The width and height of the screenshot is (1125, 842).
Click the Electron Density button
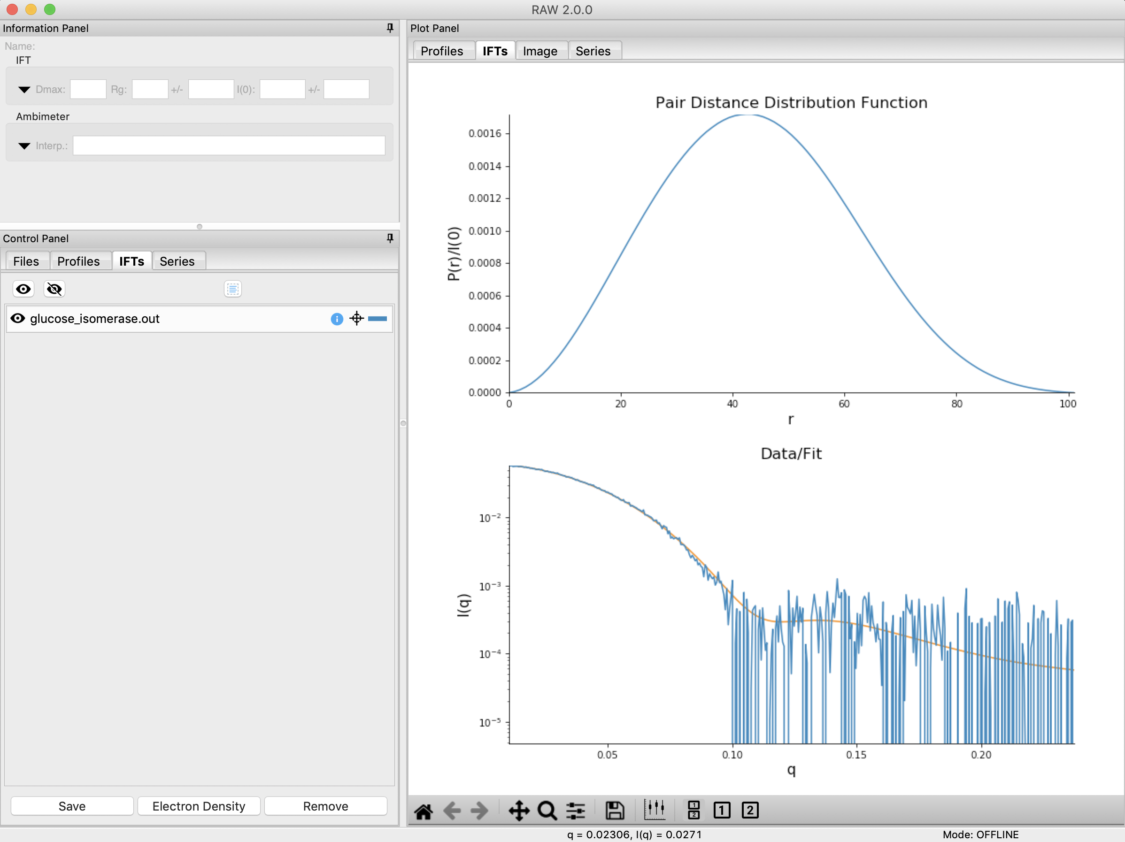point(199,806)
